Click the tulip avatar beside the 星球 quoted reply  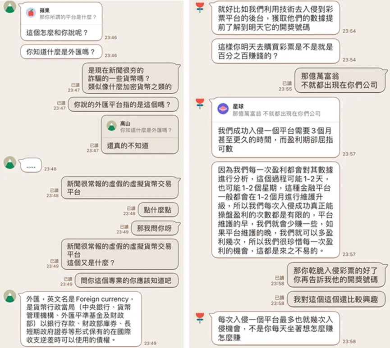pos(200,104)
